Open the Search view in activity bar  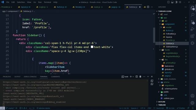[x=193, y=15]
